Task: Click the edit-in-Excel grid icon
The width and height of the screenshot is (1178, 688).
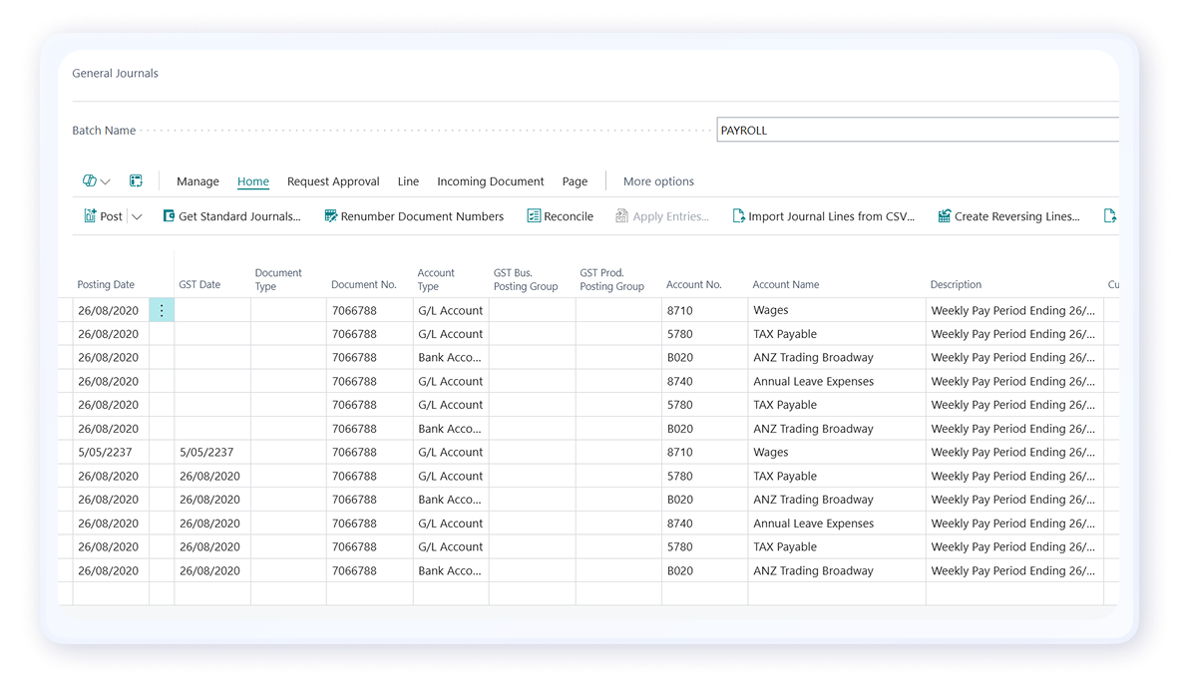Action: 136,181
